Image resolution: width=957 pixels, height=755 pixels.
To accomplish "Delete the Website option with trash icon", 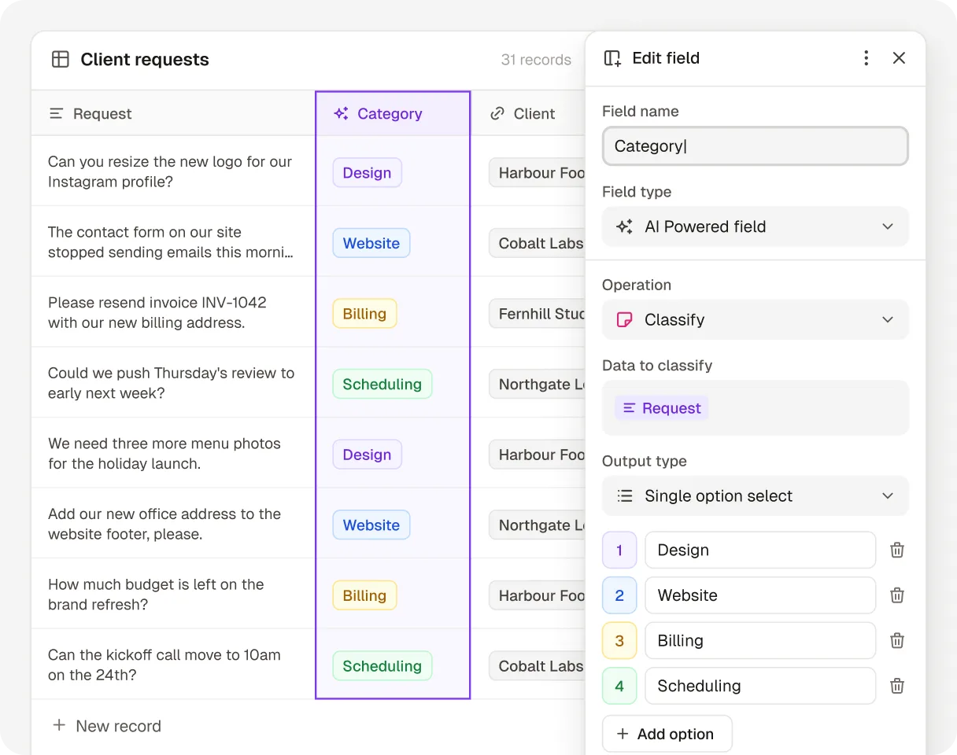I will [x=896, y=595].
